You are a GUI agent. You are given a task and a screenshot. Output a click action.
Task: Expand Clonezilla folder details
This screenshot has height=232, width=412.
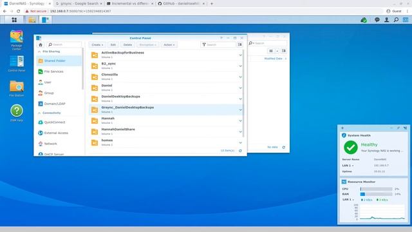tap(240, 77)
